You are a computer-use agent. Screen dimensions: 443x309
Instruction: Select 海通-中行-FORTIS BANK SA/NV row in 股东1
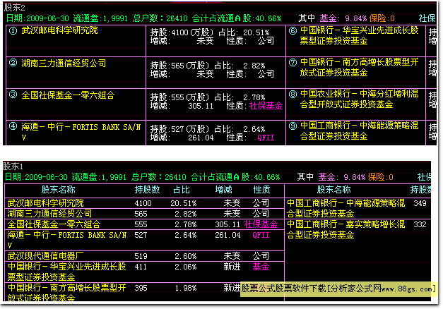(x=144, y=240)
